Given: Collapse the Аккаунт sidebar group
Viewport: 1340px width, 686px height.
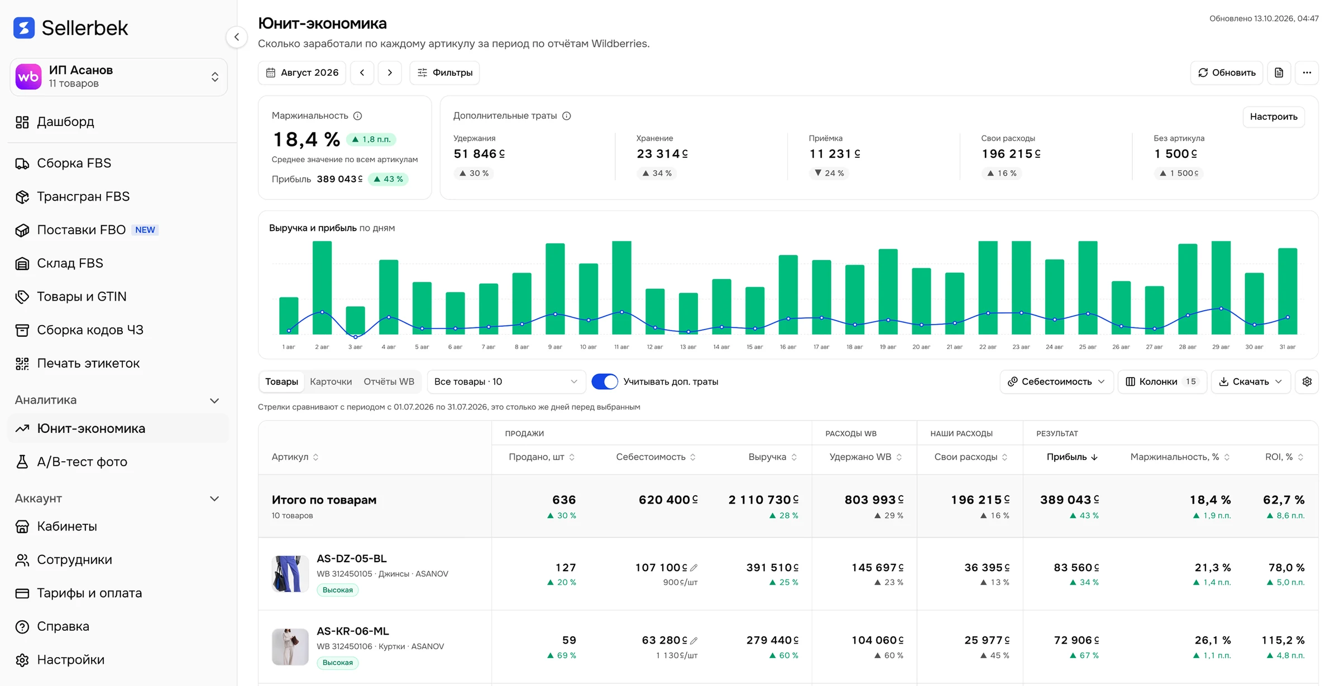Looking at the screenshot, I should tap(214, 499).
